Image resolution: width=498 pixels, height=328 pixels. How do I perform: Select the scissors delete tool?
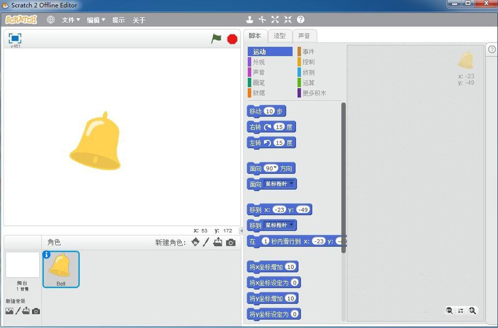(262, 19)
